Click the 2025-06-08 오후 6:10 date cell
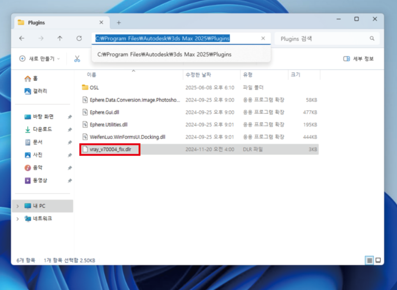The width and height of the screenshot is (397, 290). pos(210,87)
